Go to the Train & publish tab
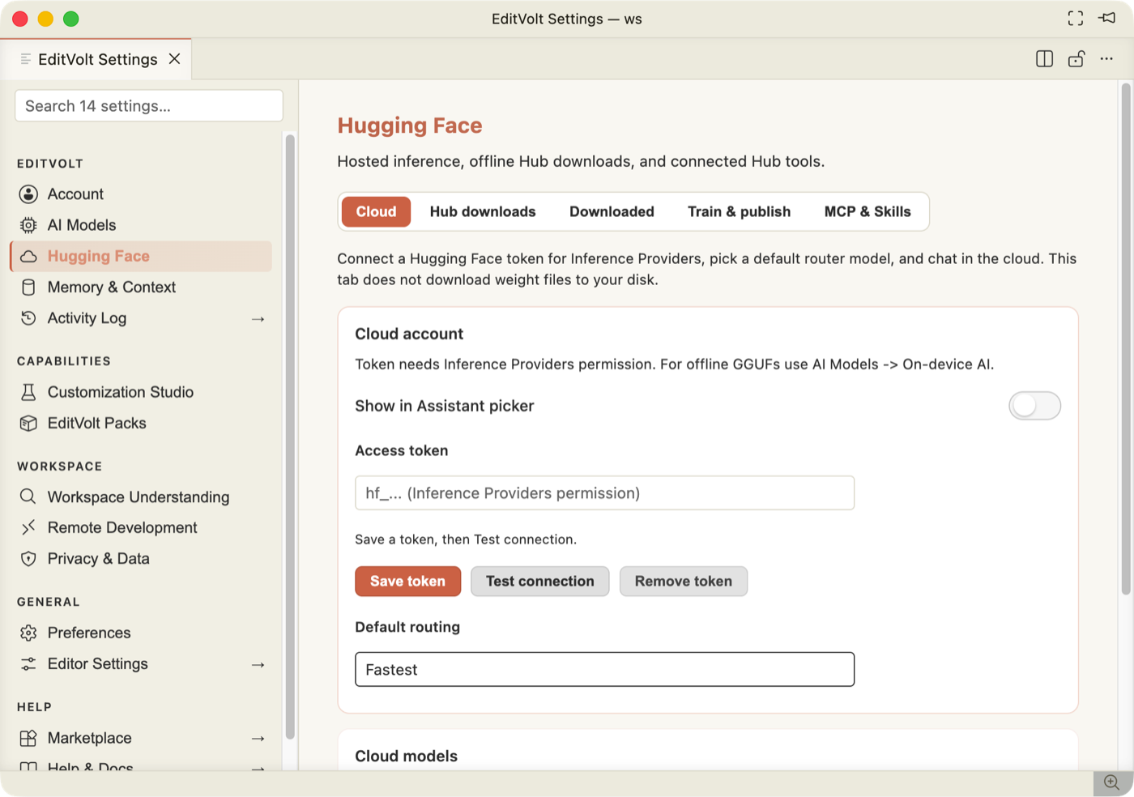 (739, 212)
